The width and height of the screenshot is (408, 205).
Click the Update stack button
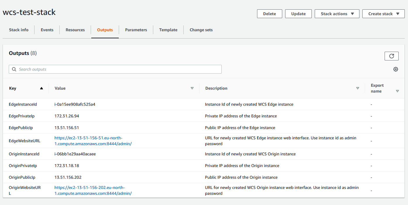tap(298, 14)
